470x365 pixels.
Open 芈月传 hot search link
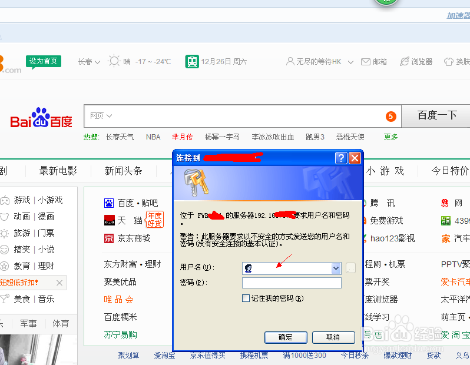click(x=182, y=137)
